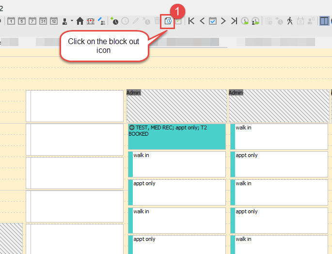Click the green checkmark page icon
This screenshot has width=332, height=254.
click(x=178, y=21)
